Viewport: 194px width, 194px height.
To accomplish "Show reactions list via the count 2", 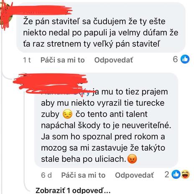I will (167, 174).
